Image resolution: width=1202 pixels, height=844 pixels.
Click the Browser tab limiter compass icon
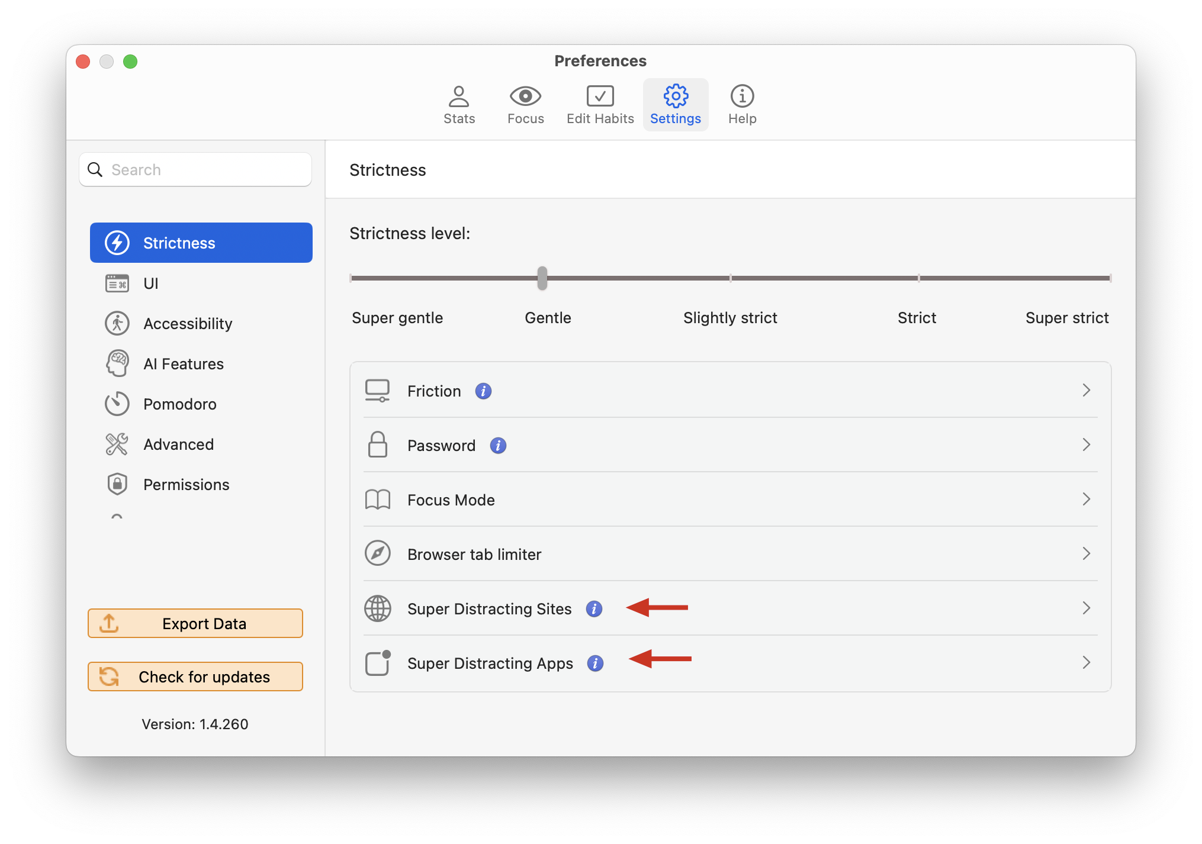377,554
